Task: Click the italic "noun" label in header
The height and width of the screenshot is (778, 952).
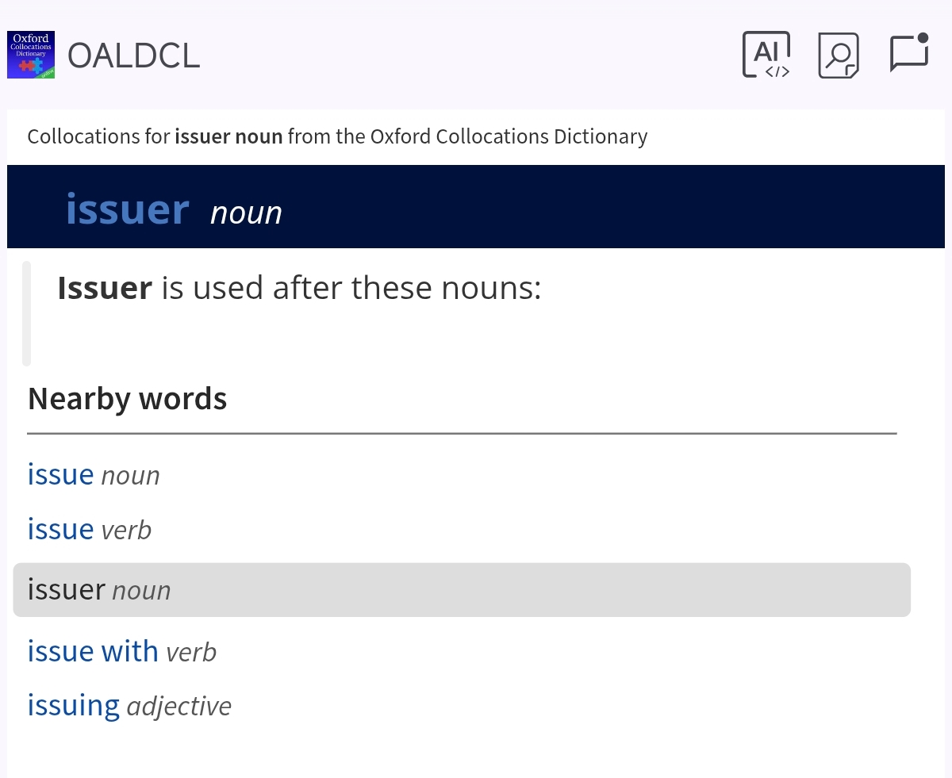Action: (x=246, y=213)
